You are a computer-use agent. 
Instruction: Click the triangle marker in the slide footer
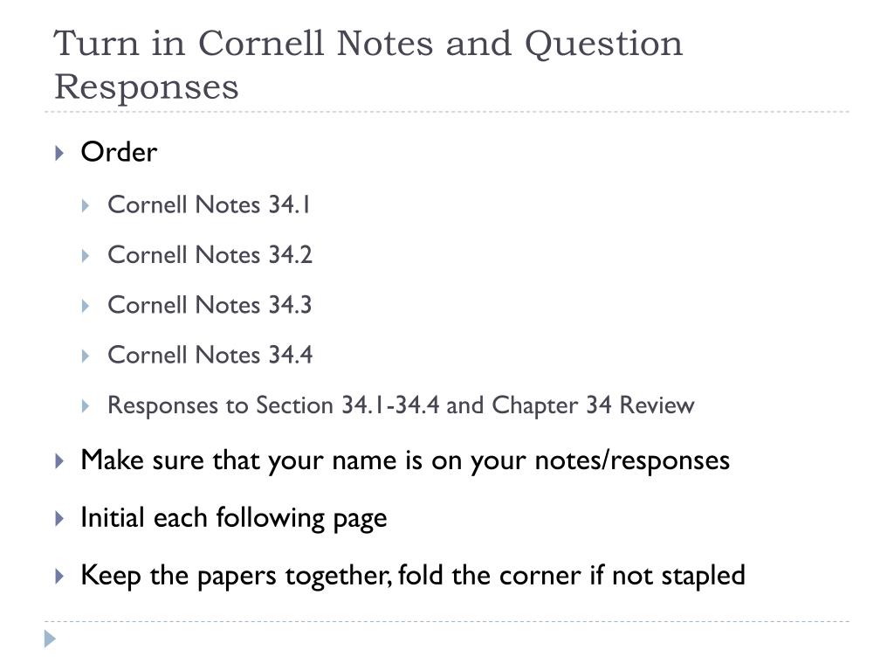[50, 639]
